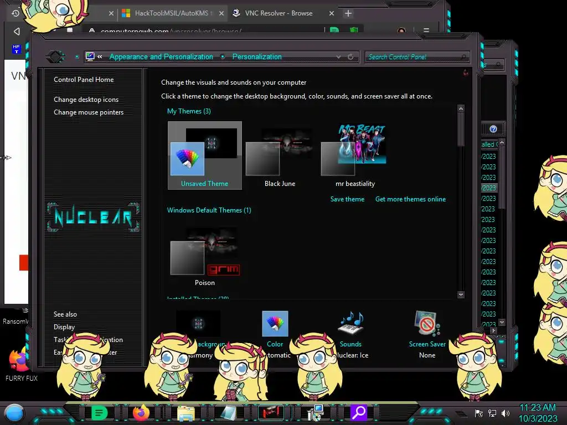This screenshot has height=425, width=567.
Task: Click the Control Panel location icon in address bar
Action: tap(90, 56)
